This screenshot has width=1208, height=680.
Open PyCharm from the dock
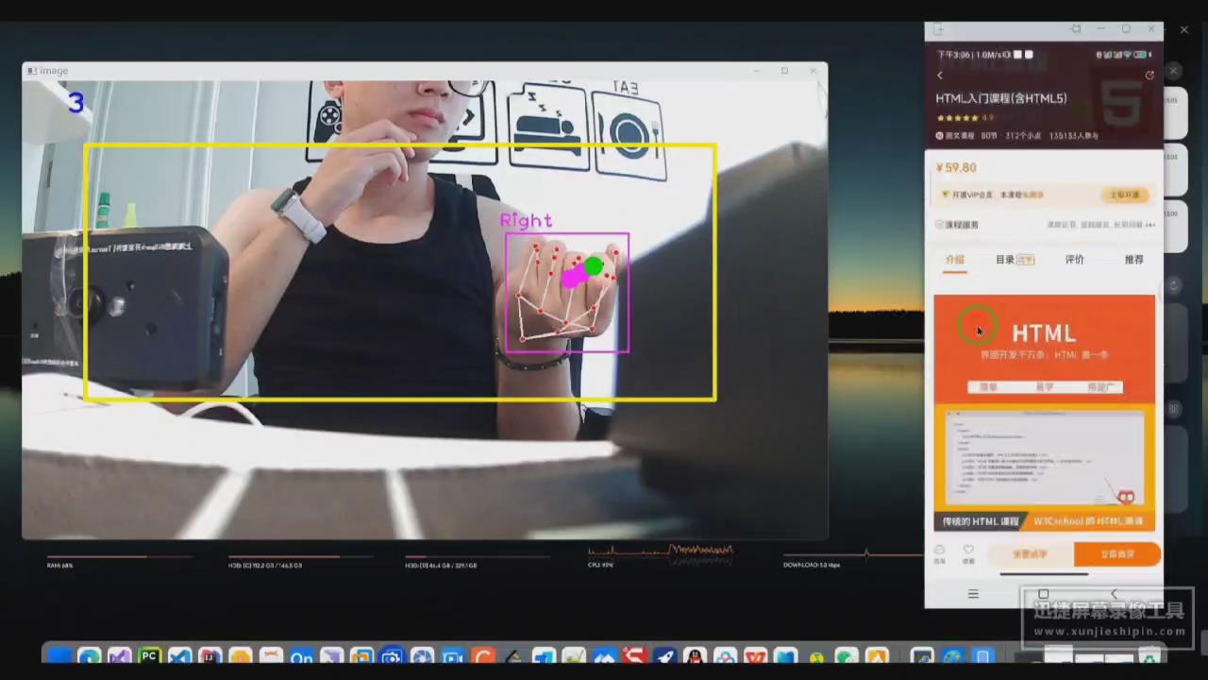click(148, 657)
